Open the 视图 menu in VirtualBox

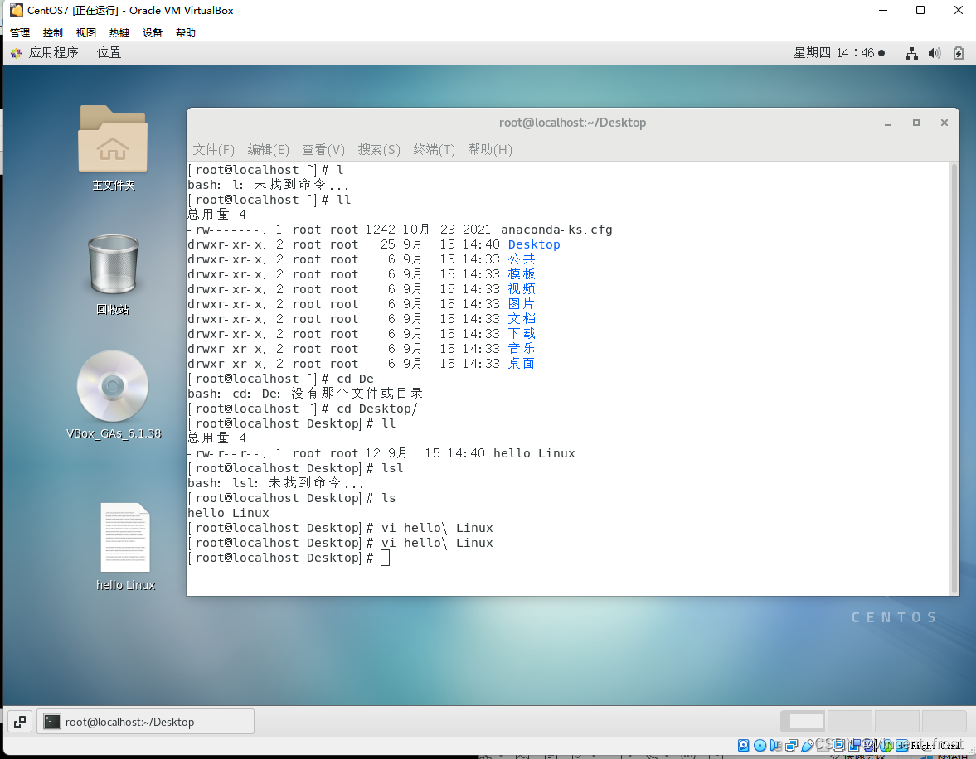86,33
